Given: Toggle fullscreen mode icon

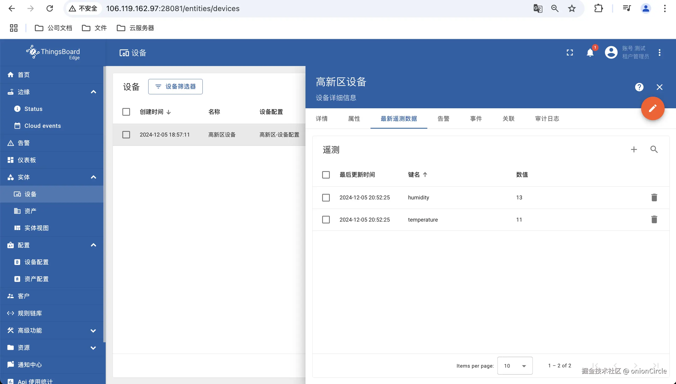Looking at the screenshot, I should (x=570, y=53).
